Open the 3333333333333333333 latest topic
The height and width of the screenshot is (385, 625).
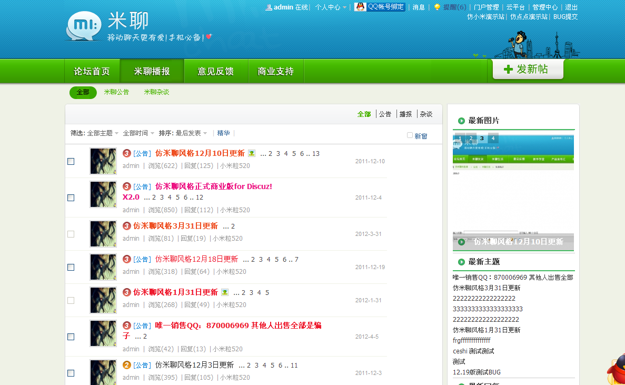tap(488, 309)
